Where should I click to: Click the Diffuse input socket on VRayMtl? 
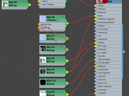pos(96,6)
